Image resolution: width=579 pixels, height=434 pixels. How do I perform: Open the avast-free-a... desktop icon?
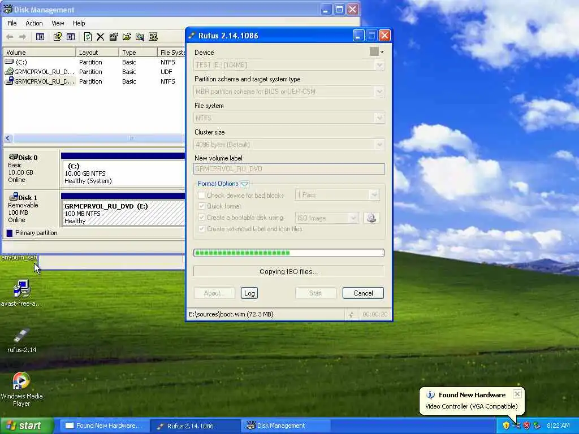pyautogui.click(x=21, y=293)
